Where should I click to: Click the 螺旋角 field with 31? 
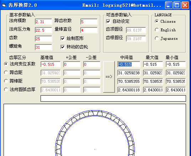click(43, 47)
